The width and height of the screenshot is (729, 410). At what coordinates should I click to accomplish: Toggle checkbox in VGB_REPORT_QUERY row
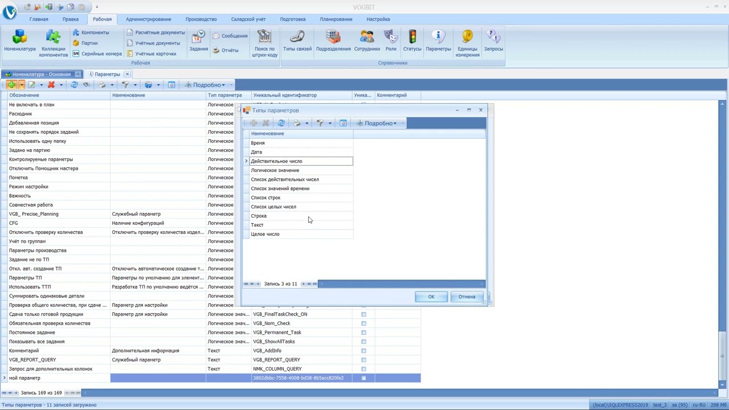[x=363, y=360]
